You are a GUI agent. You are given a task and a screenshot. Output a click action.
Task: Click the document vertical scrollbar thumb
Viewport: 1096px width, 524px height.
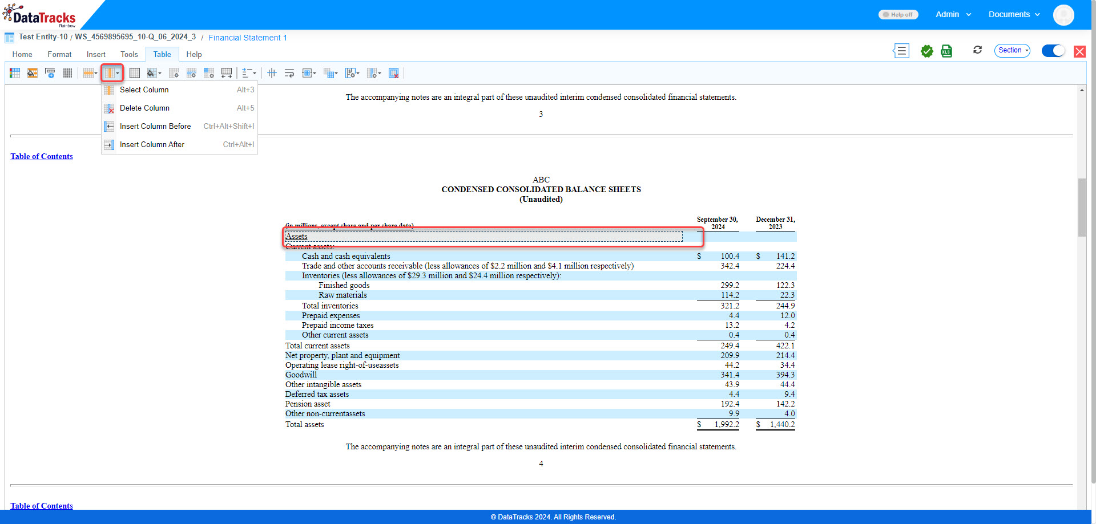[1082, 207]
